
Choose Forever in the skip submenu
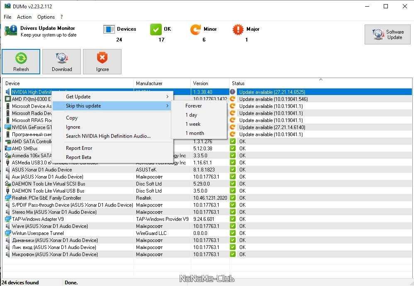(199, 106)
